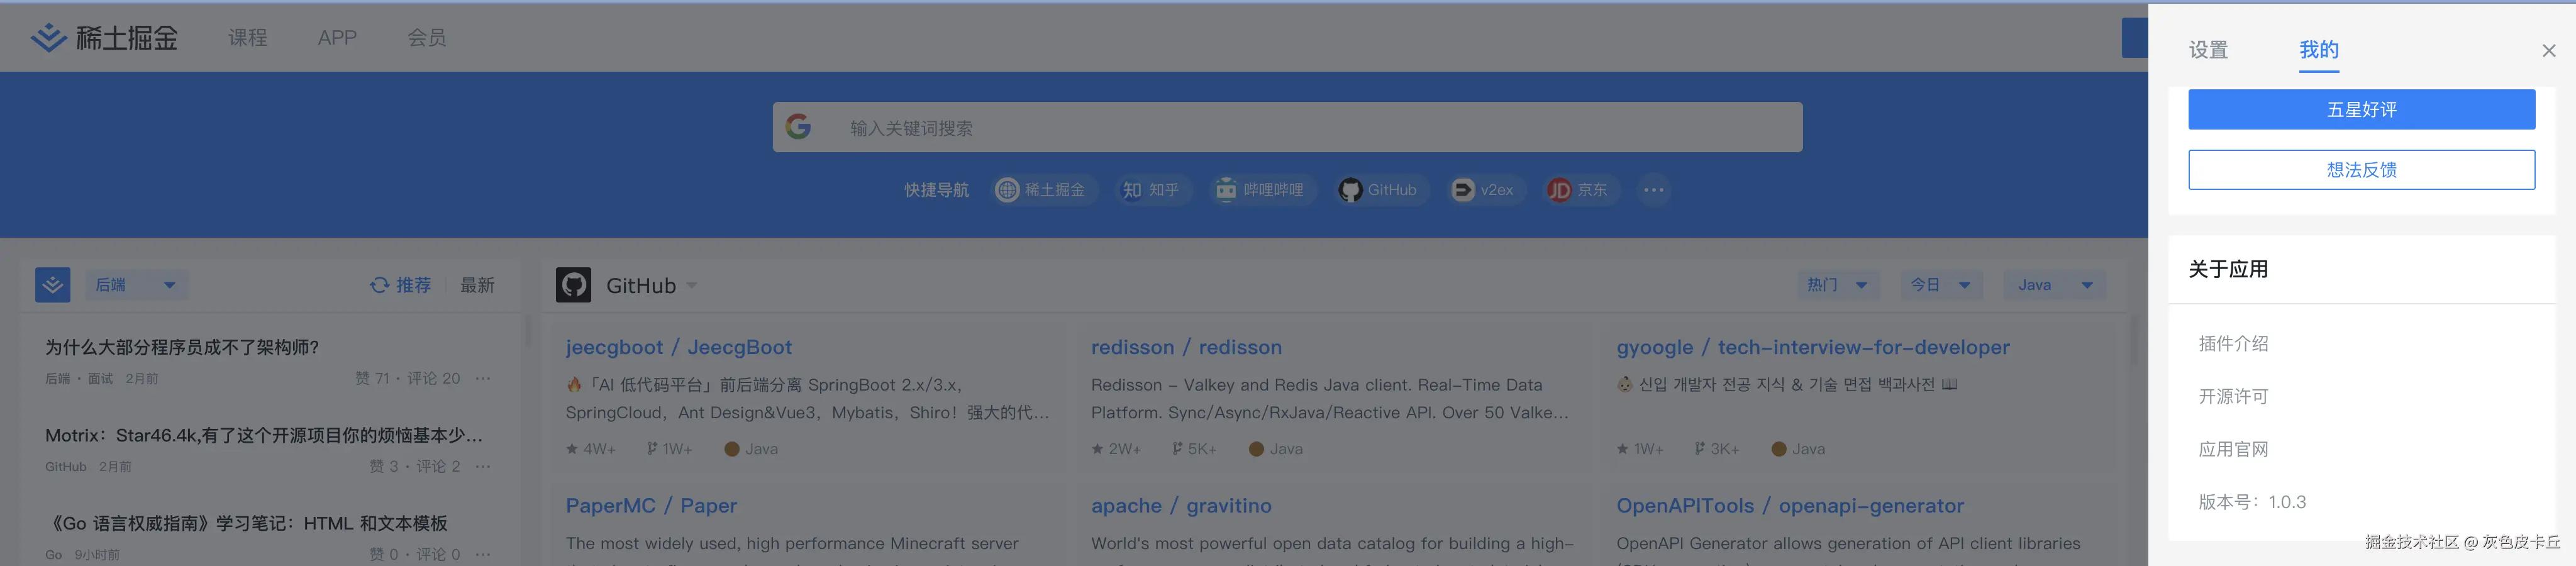Click the 稀土掘金 logo in the header
Image resolution: width=2576 pixels, height=566 pixels.
[x=102, y=37]
